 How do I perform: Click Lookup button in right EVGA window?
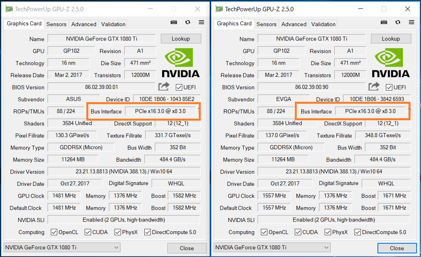(391, 39)
